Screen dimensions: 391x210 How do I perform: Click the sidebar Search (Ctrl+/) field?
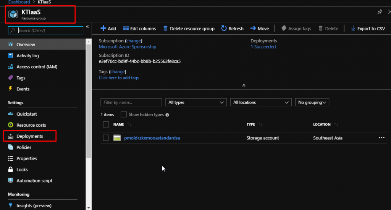(x=46, y=31)
